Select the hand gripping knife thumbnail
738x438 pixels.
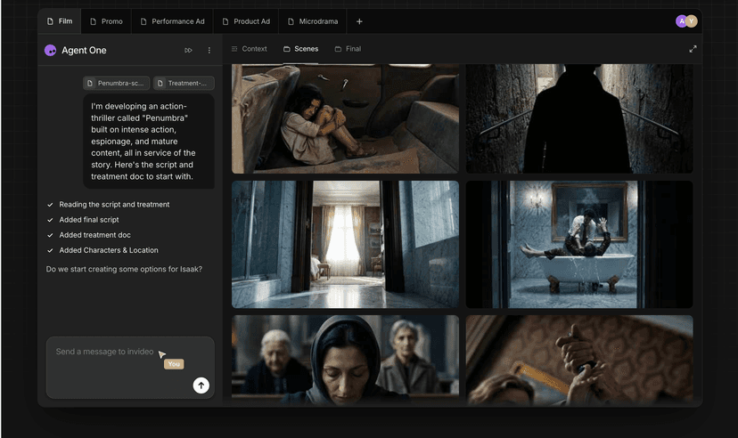tap(579, 360)
